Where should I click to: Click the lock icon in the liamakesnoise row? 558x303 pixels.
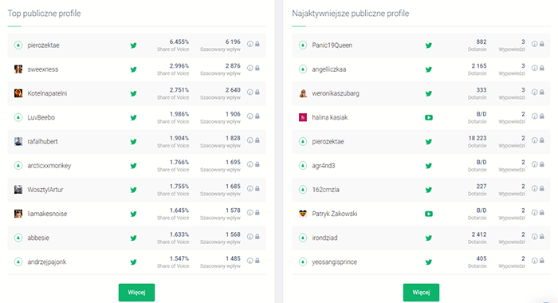(x=257, y=212)
